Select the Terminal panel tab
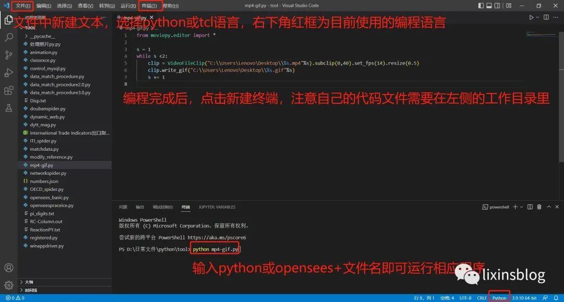 pos(185,207)
